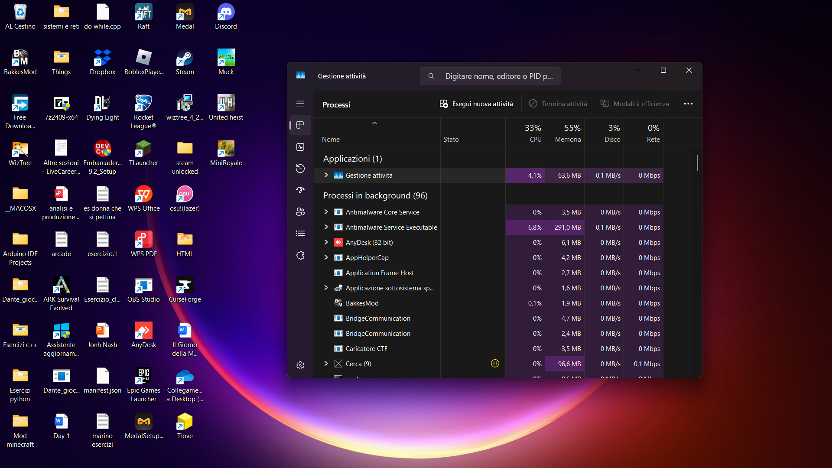Open Services sidebar icon
The width and height of the screenshot is (832, 468).
click(300, 255)
